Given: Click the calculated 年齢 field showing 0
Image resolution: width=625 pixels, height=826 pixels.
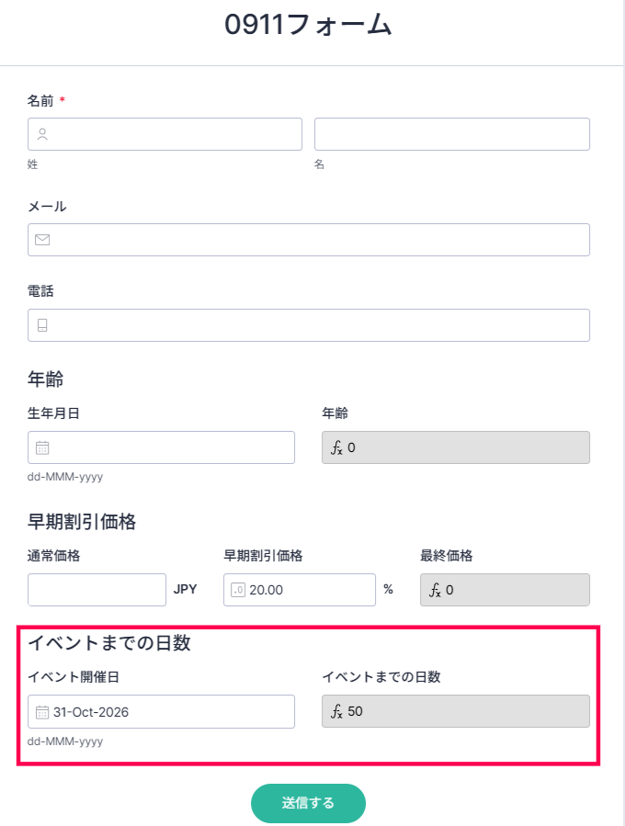Looking at the screenshot, I should [x=456, y=447].
